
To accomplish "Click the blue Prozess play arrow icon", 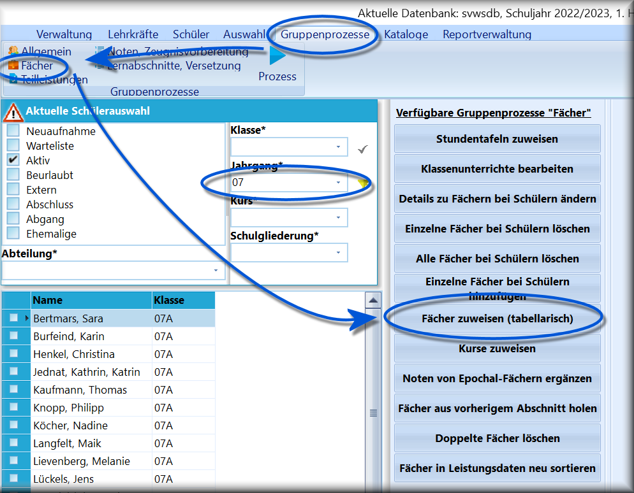I will tap(277, 55).
